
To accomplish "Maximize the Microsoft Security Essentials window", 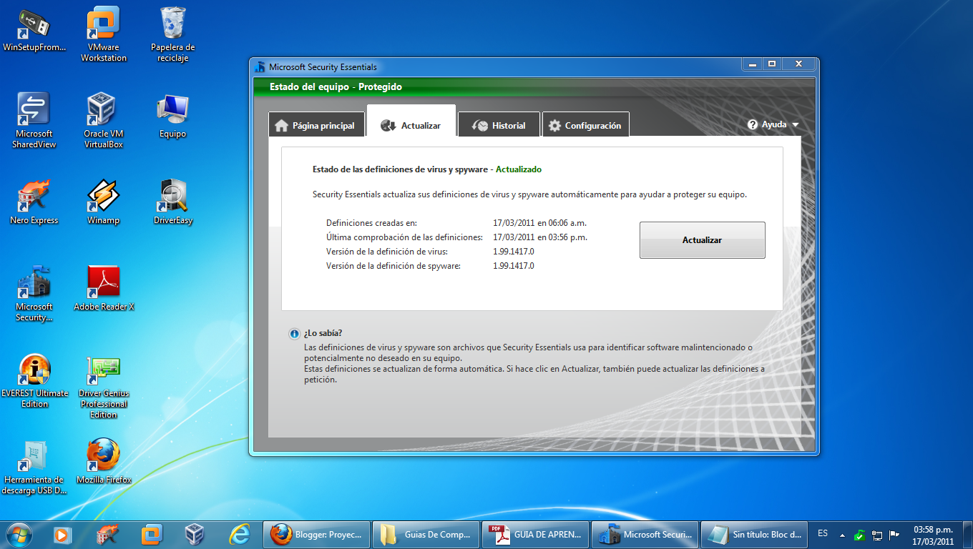I will pos(771,64).
